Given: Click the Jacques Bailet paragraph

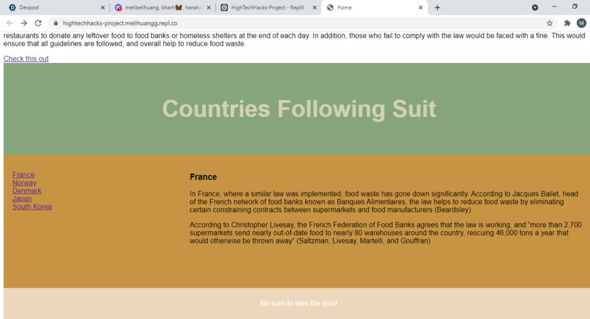Looking at the screenshot, I should point(384,202).
